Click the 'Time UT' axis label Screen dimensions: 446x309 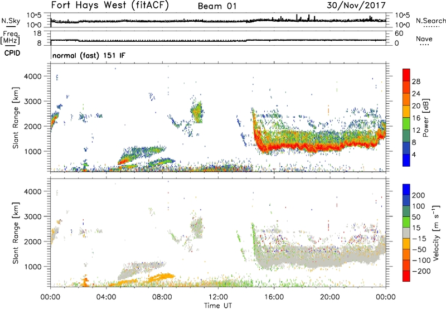point(218,305)
